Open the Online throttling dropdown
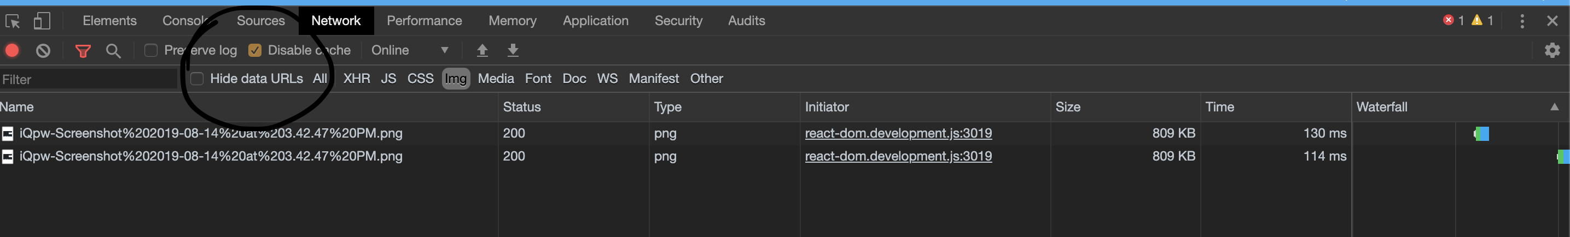 [x=410, y=50]
